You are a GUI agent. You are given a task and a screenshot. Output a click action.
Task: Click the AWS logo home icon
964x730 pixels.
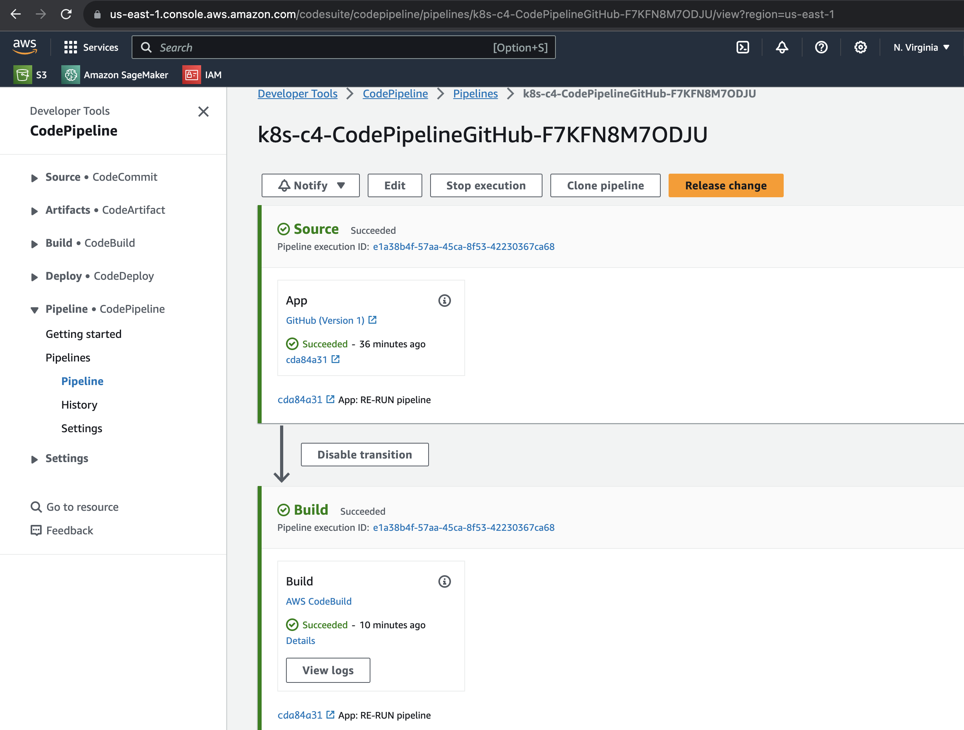(24, 47)
